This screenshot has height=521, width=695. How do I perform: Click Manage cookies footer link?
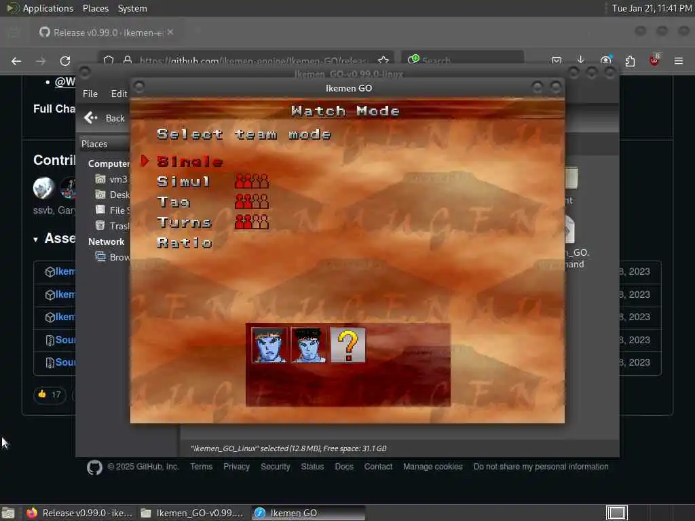tap(432, 467)
